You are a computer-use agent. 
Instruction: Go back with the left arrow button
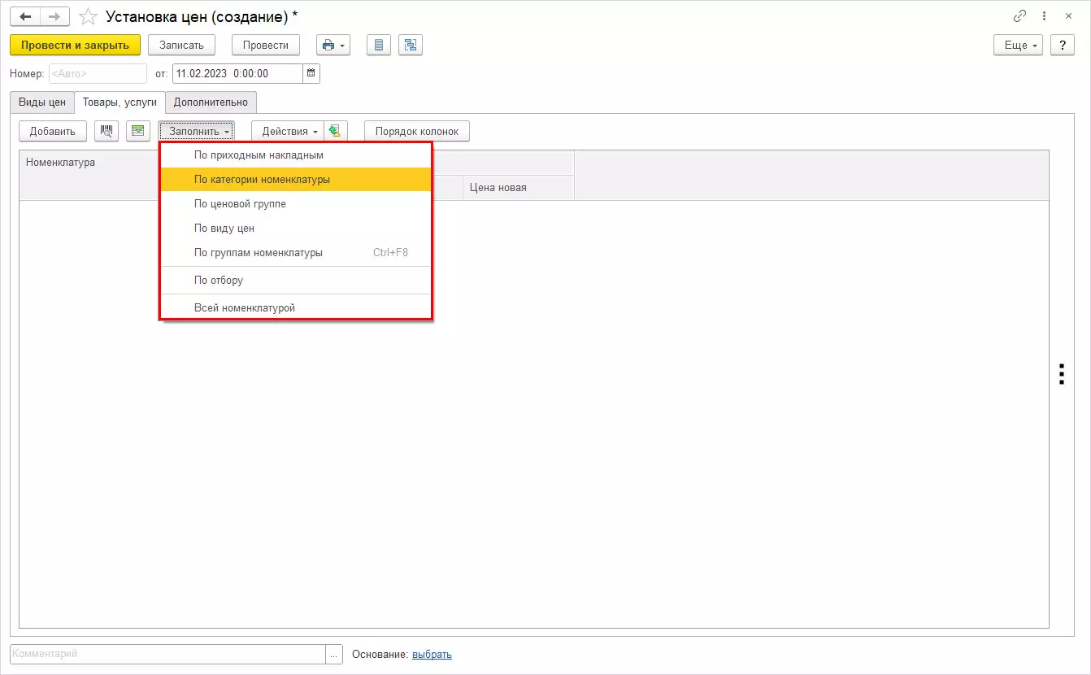point(25,16)
